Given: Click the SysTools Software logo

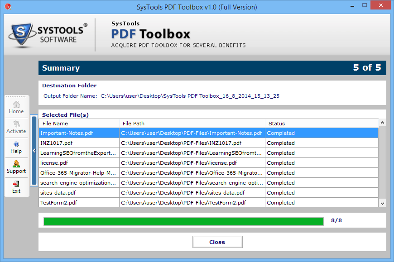Looking at the screenshot, I should pyautogui.click(x=48, y=35).
